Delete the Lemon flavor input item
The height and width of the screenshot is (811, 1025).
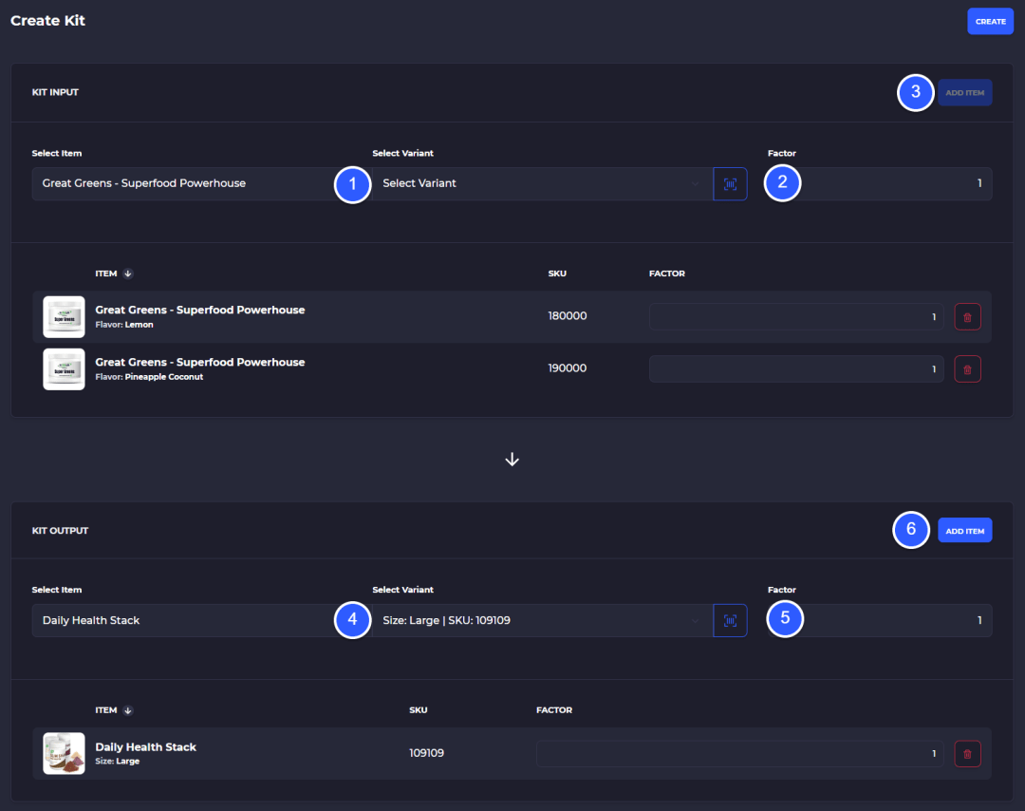(967, 317)
